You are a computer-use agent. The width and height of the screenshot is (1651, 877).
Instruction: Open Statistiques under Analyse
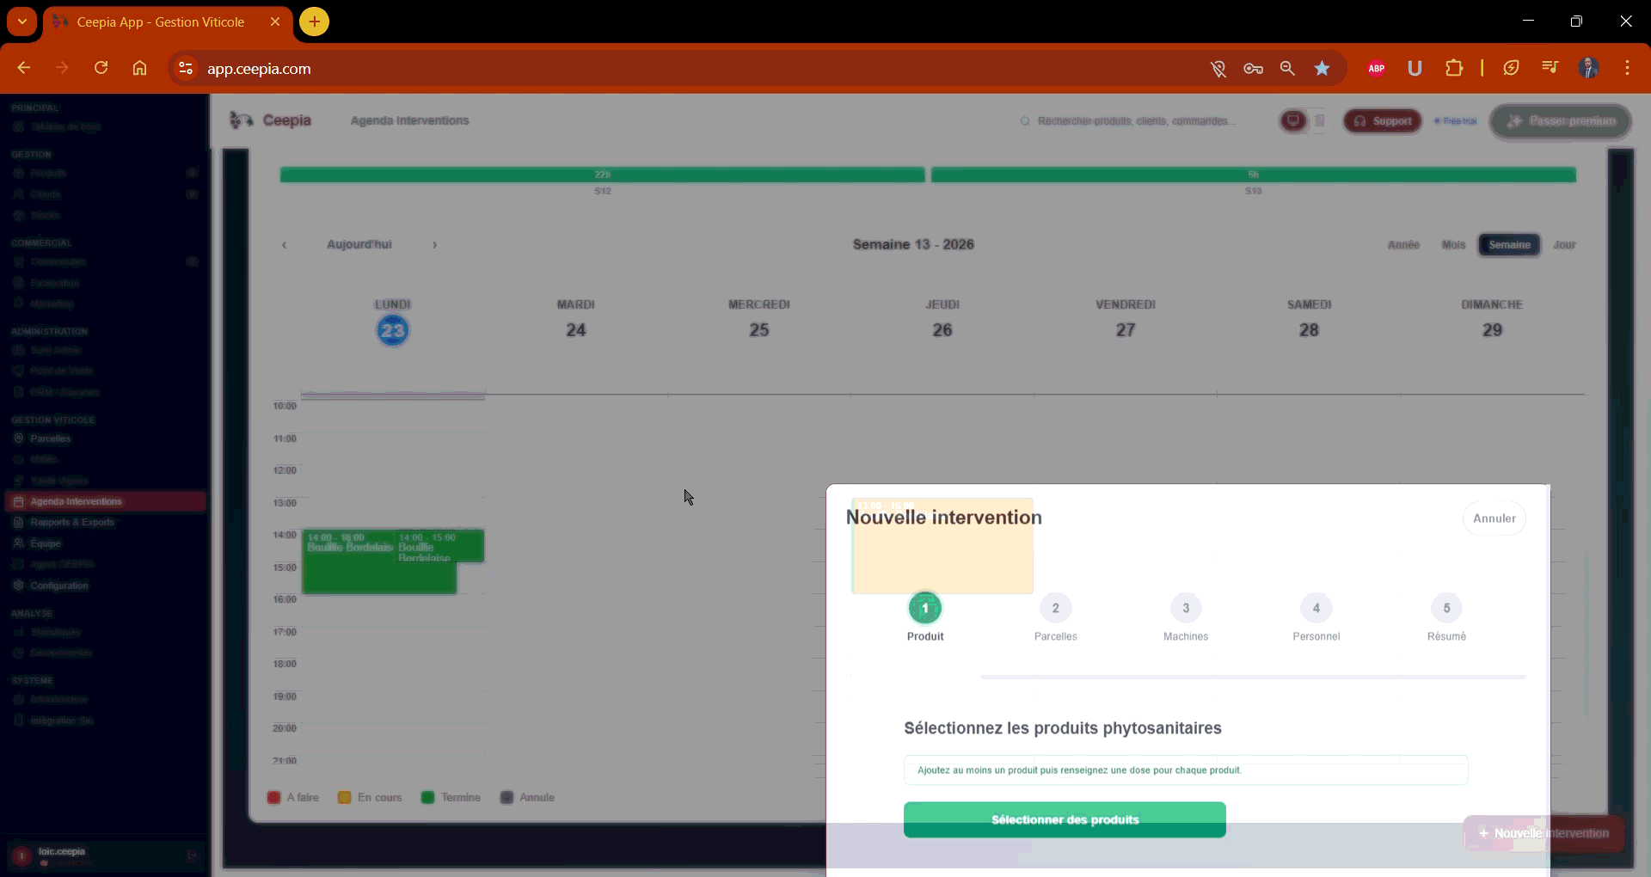pyautogui.click(x=53, y=632)
